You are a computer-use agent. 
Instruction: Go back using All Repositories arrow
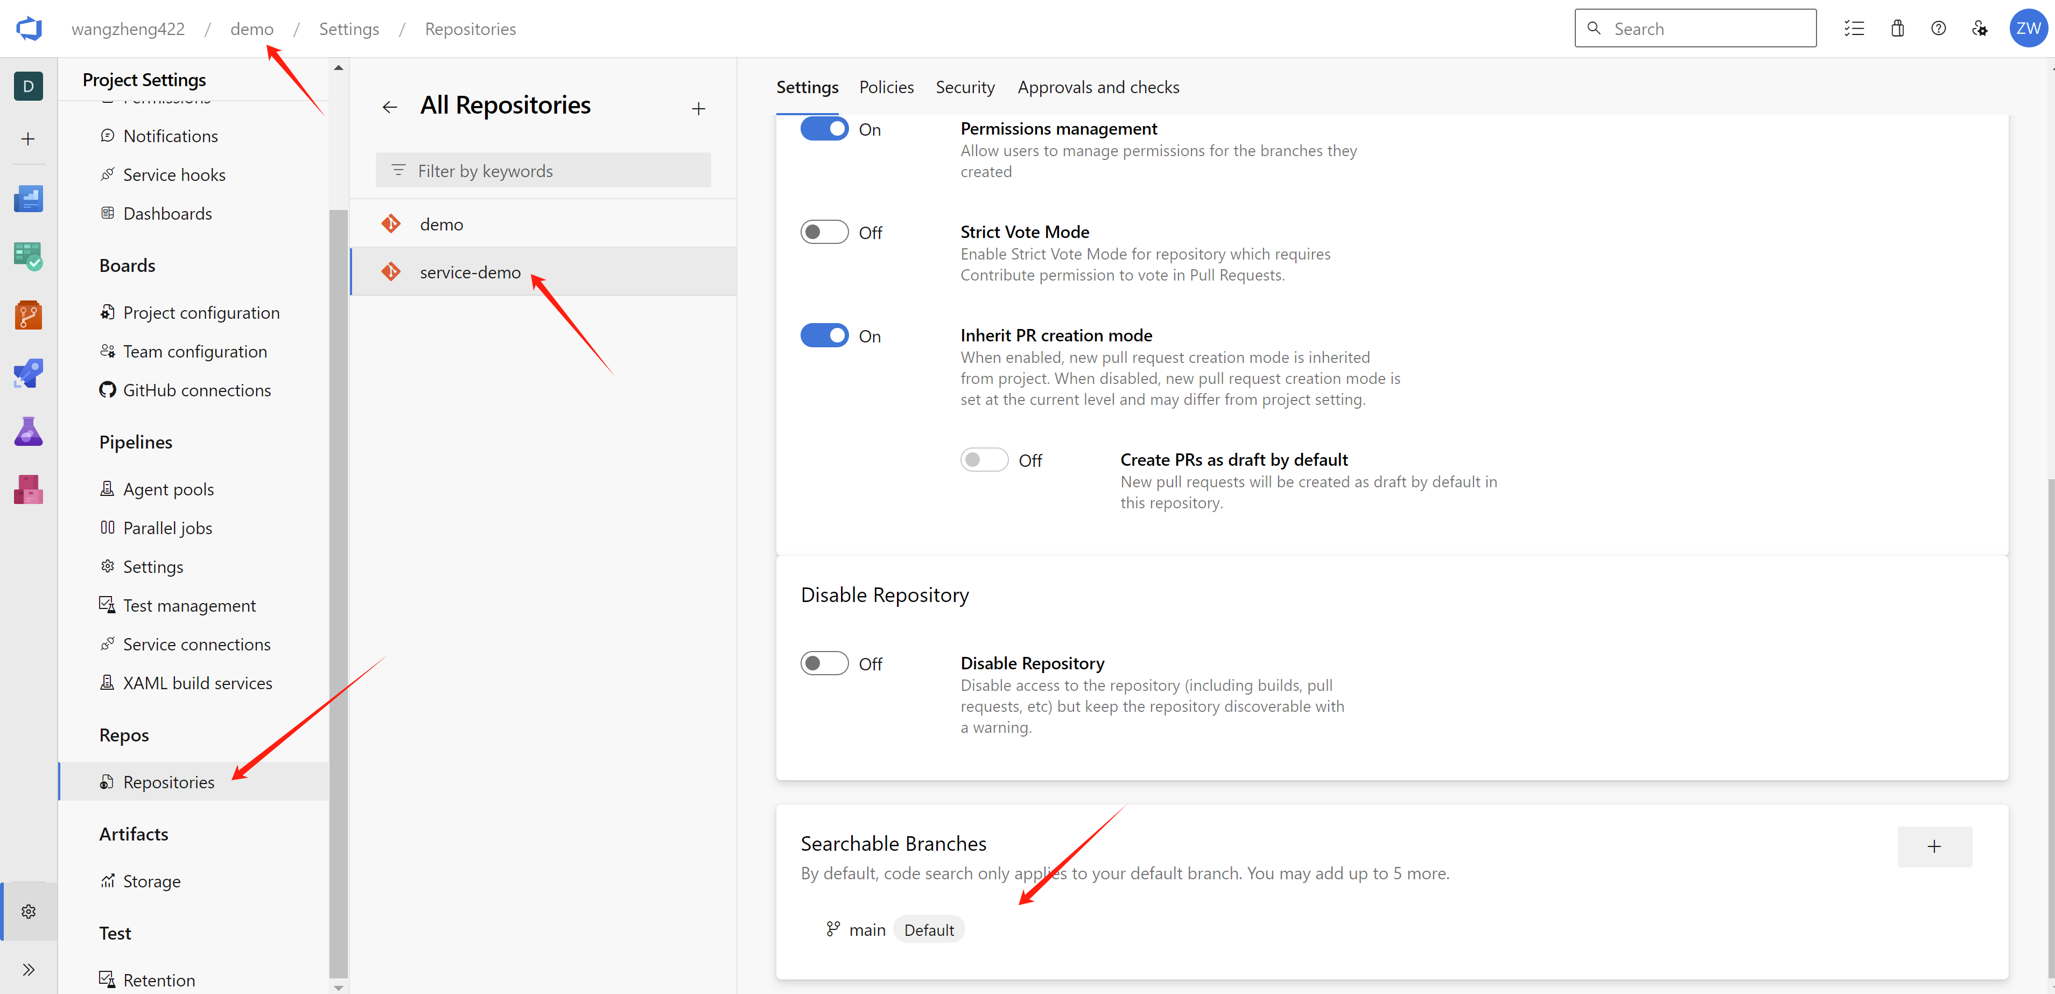[x=389, y=107]
